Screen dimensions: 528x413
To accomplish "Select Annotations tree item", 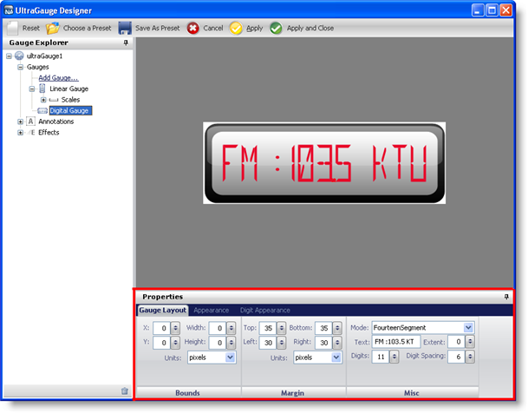I will [55, 121].
